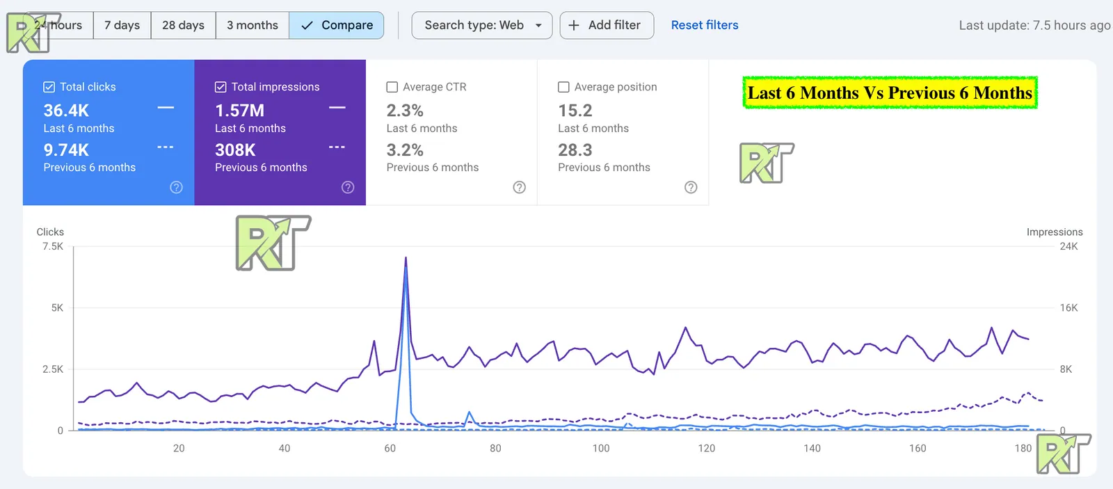Click the 3.2% previous CTR value
1113x489 pixels.
(405, 150)
